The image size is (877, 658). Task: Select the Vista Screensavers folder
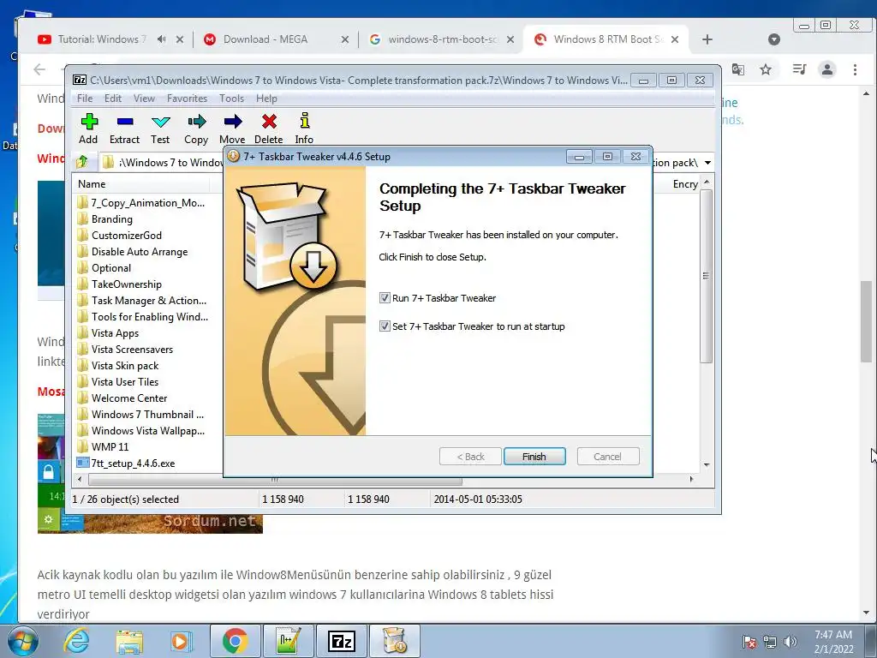click(132, 350)
